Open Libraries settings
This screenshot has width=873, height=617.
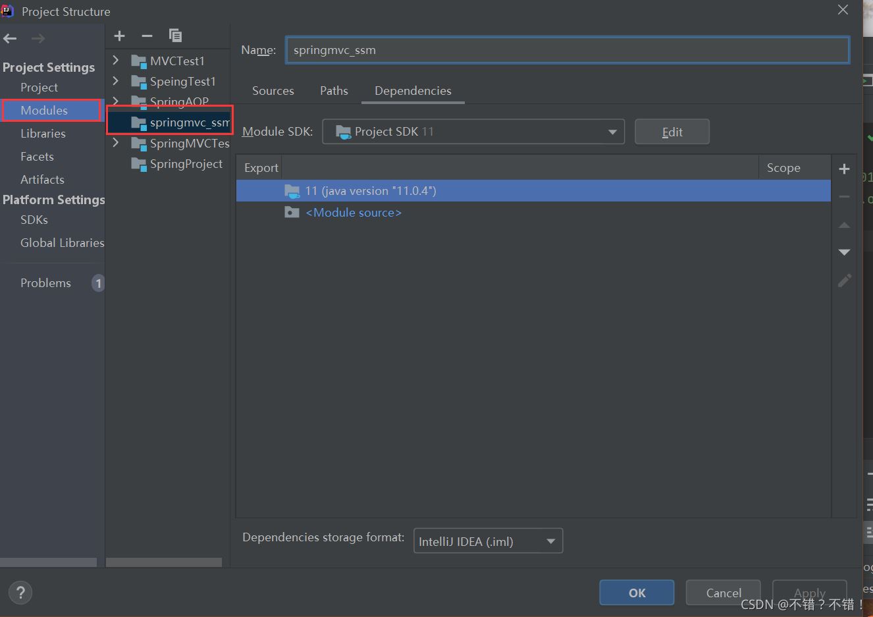[x=43, y=134]
